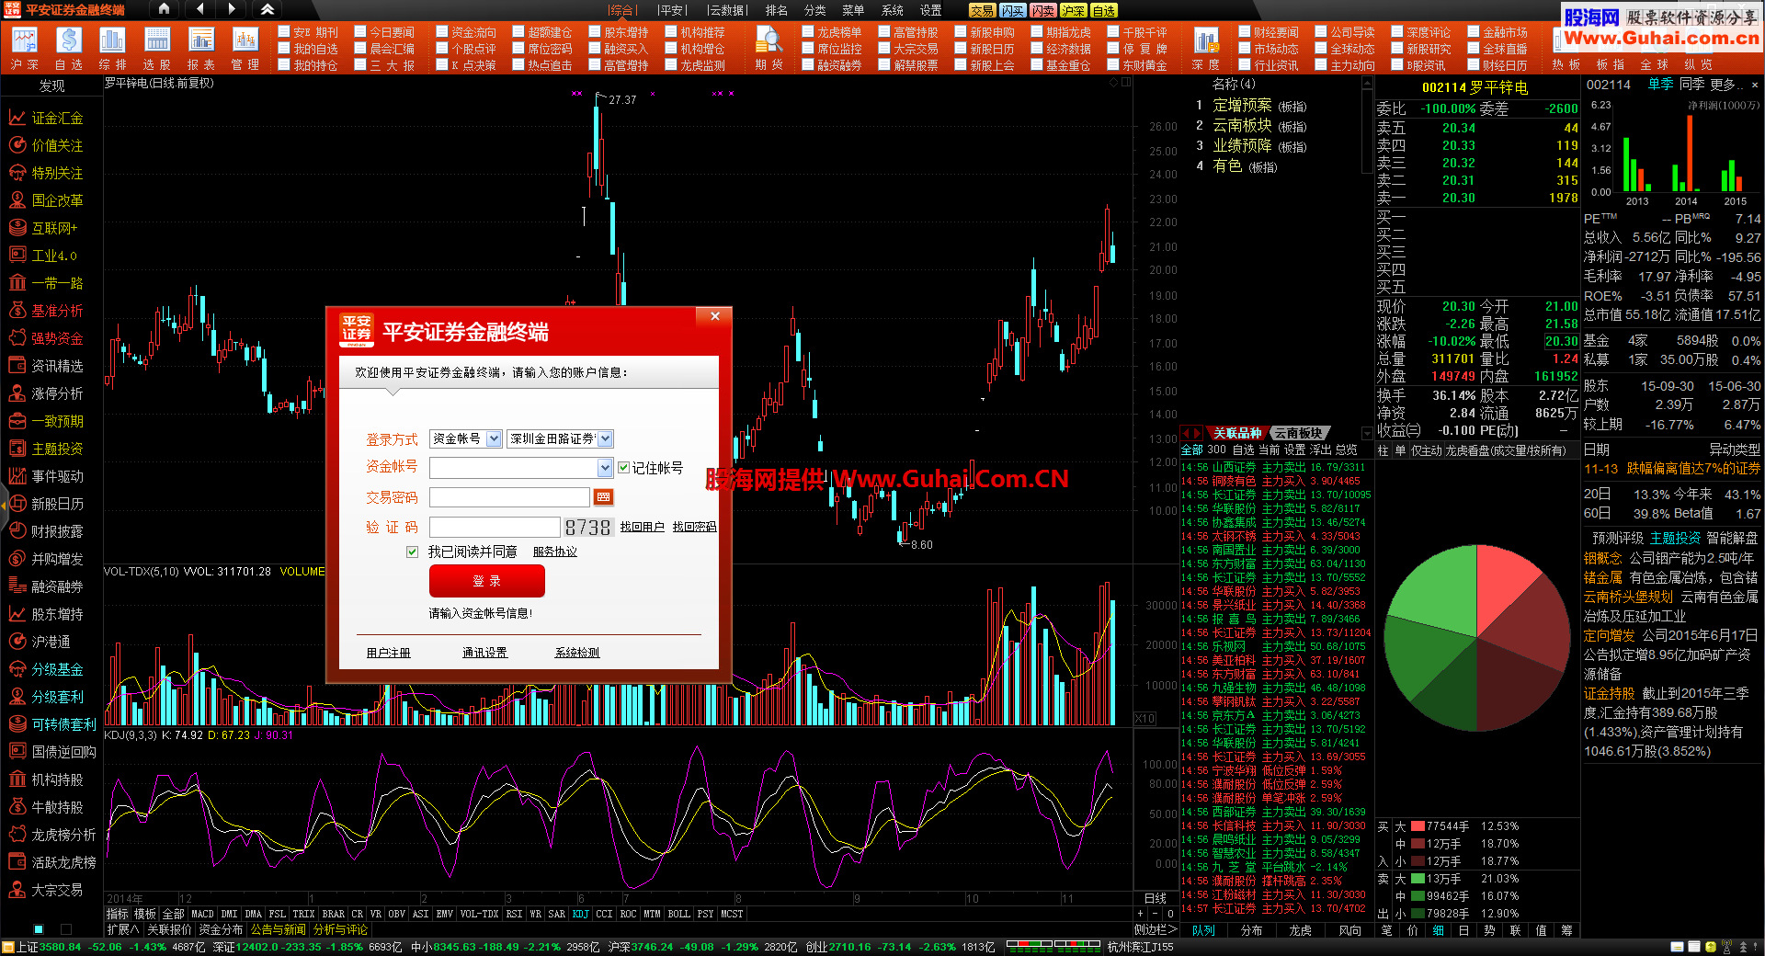This screenshot has height=956, width=1765.
Task: Select the KDJ indicator tab
Action: [x=581, y=915]
